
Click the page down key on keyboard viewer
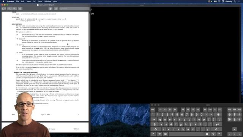pos(240,119)
